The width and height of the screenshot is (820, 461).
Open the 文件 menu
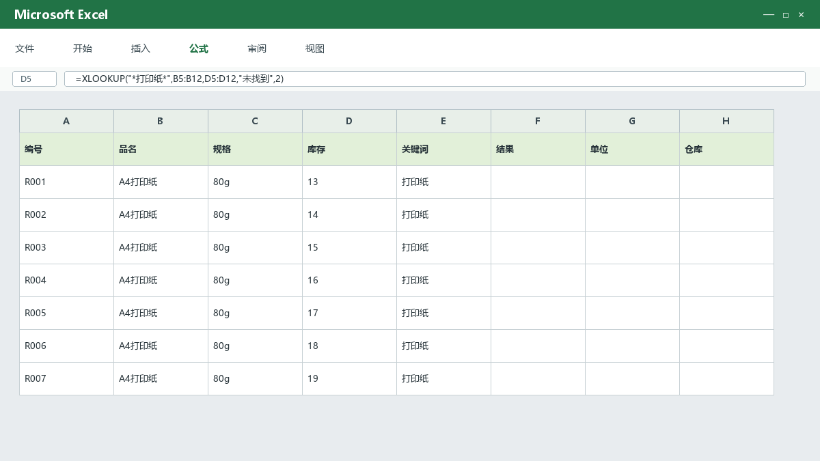(x=25, y=48)
